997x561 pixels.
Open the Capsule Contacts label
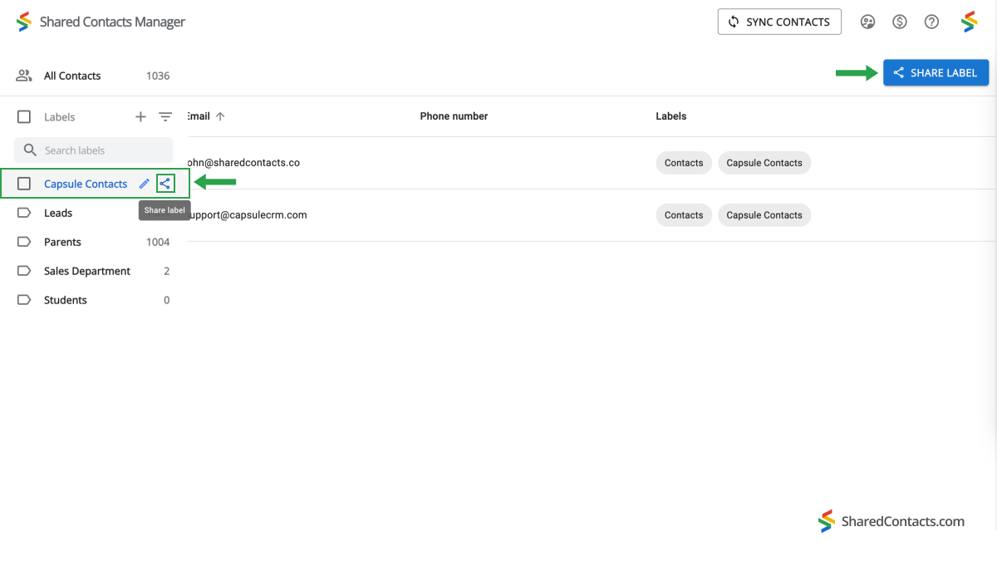click(86, 184)
